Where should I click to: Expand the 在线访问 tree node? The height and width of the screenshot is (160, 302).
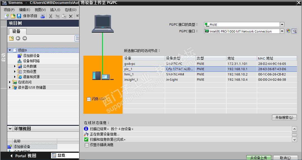(10, 82)
